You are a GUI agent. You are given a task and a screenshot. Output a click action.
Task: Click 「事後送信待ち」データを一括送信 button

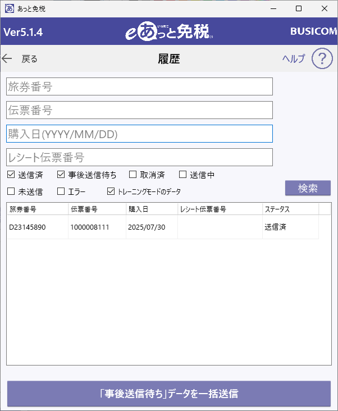click(x=169, y=394)
